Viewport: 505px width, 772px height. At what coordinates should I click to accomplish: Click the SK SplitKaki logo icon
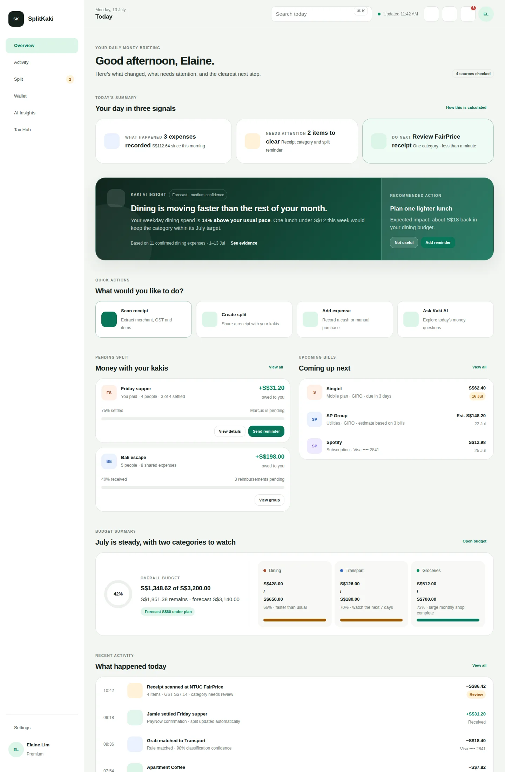tap(16, 19)
